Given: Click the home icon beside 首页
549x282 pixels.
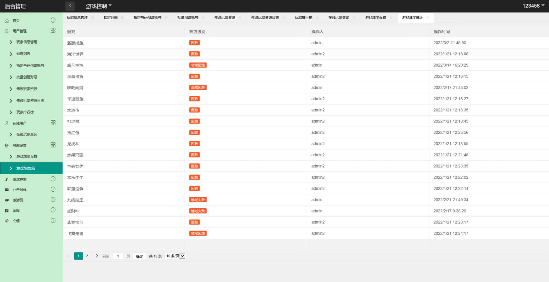Looking at the screenshot, I should (7, 21).
